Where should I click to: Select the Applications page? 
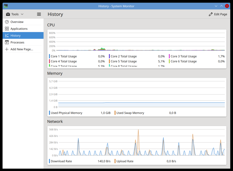click(x=19, y=29)
